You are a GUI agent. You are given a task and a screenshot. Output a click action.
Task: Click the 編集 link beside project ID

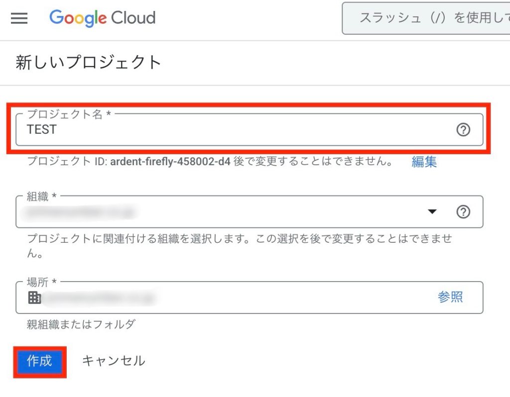pyautogui.click(x=424, y=162)
